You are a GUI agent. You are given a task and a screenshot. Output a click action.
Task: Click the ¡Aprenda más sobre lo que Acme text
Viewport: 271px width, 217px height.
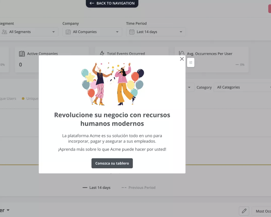(112, 149)
